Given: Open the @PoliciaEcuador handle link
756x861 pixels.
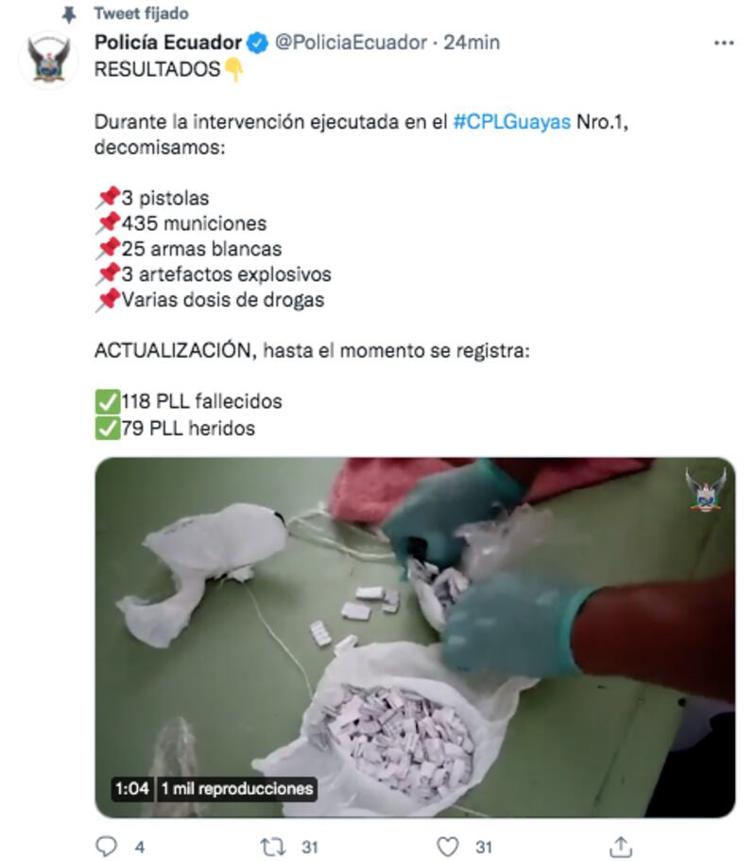Looking at the screenshot, I should 351,43.
